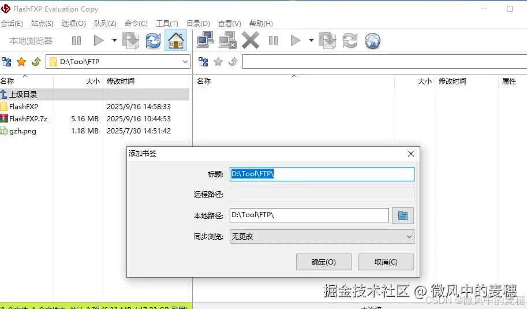The height and width of the screenshot is (309, 527).
Task: Open the 工具(T) menu
Action: click(x=167, y=24)
